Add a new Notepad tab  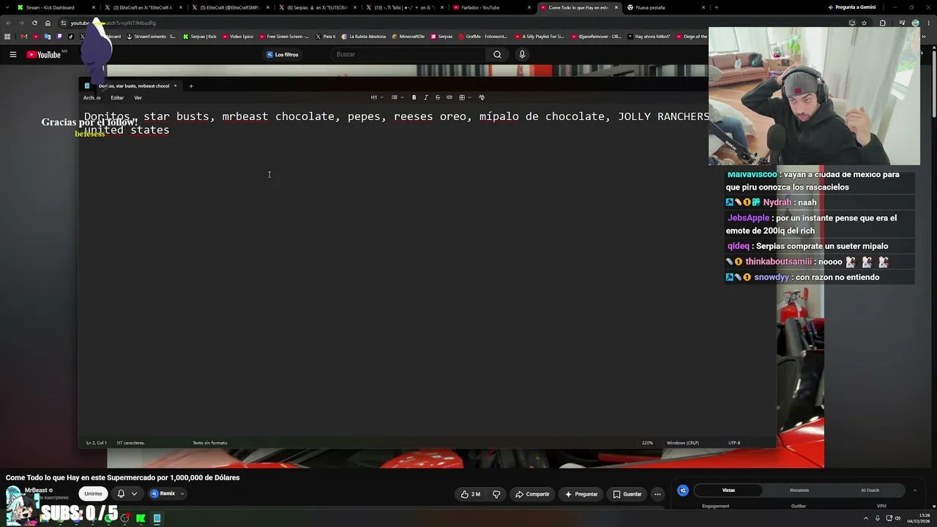click(191, 86)
